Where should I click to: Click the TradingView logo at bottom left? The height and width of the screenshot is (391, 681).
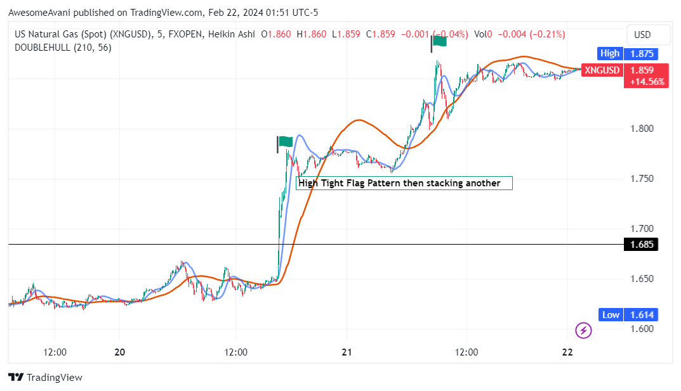(45, 377)
